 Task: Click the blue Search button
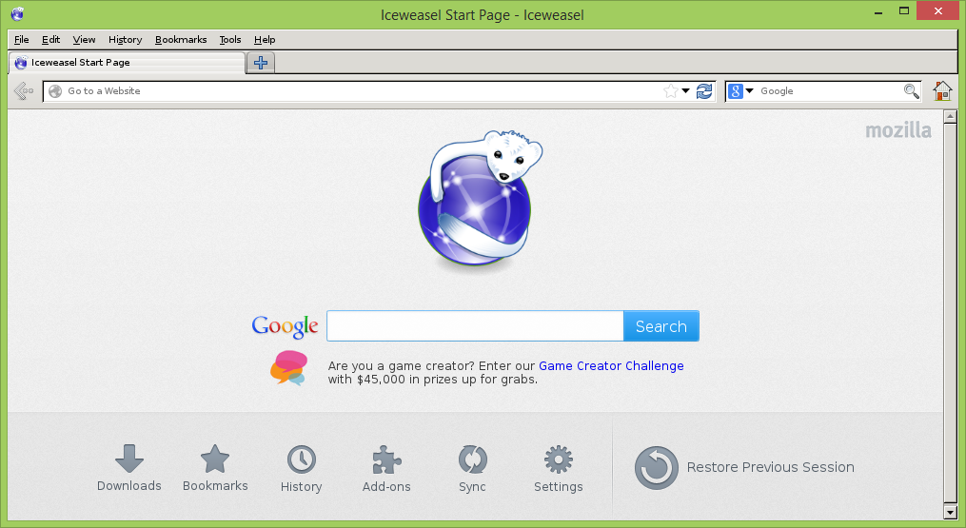[x=661, y=326]
